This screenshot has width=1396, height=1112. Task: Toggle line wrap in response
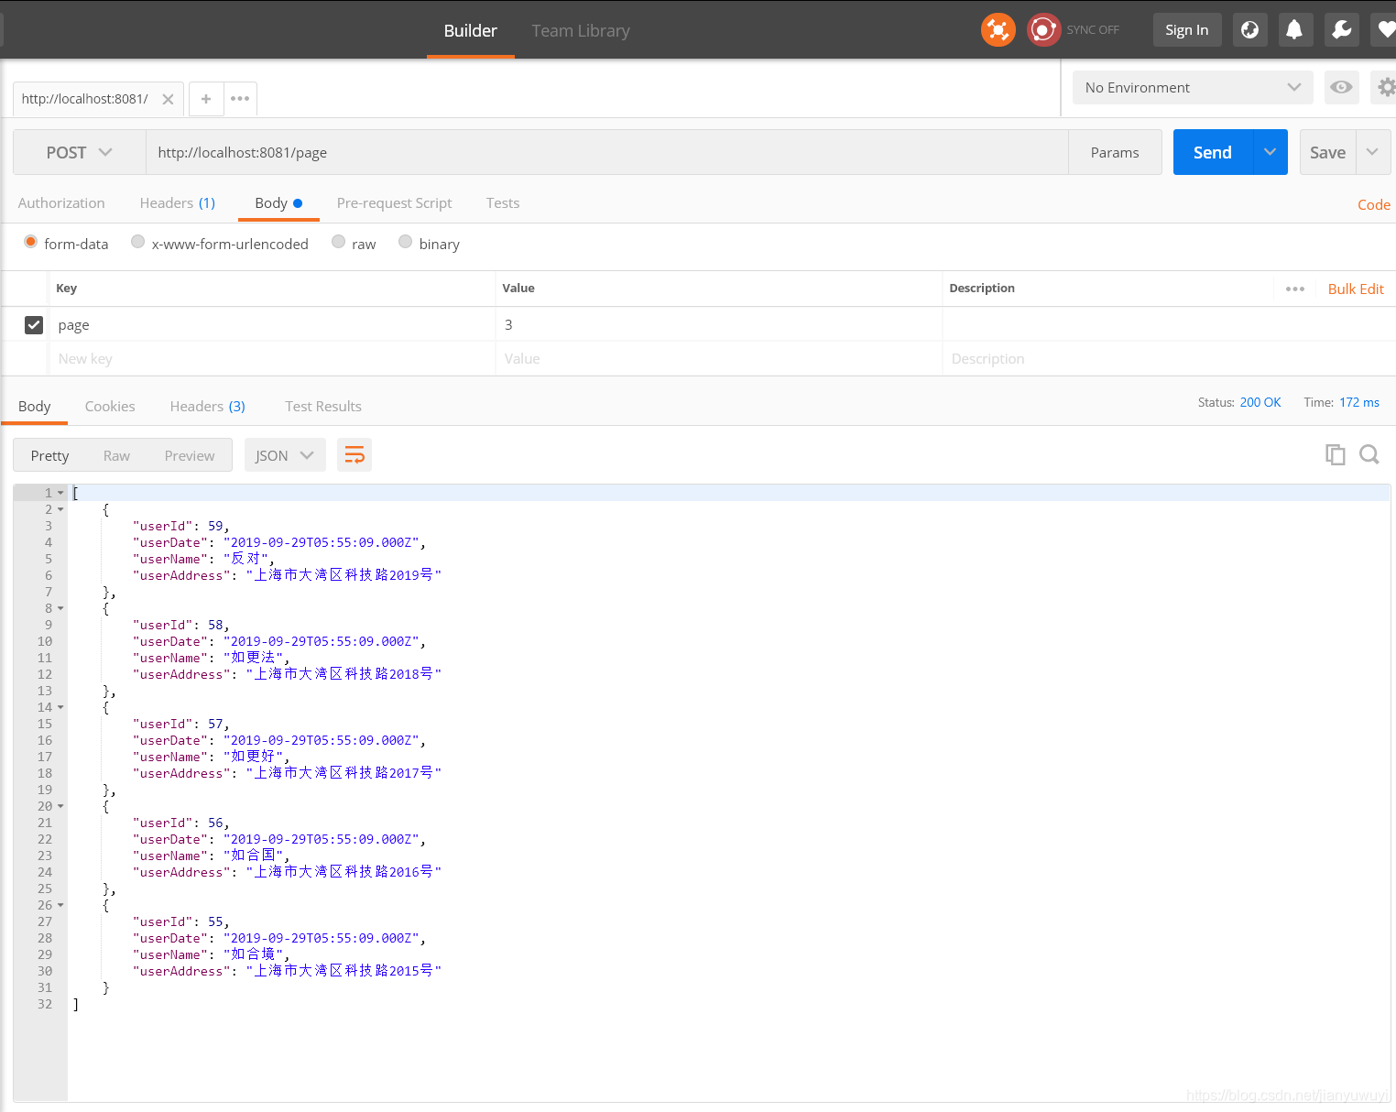354,455
